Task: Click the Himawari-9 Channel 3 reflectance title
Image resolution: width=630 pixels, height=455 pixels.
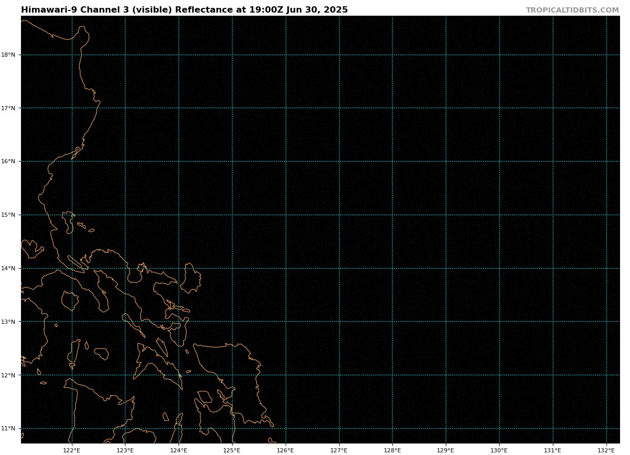Action: point(184,10)
